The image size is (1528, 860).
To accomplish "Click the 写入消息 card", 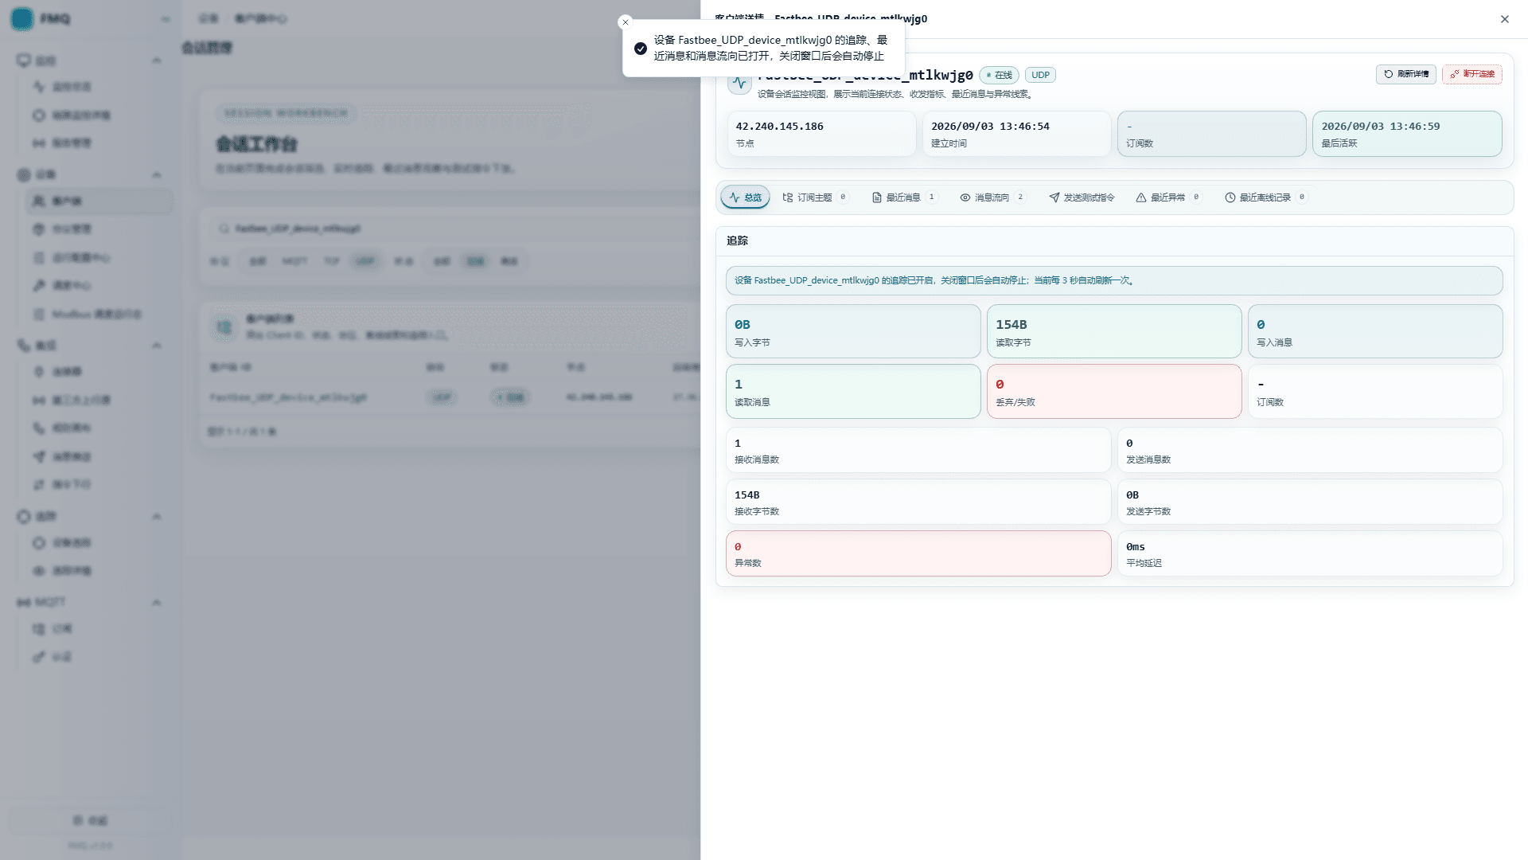I will pos(1375,331).
